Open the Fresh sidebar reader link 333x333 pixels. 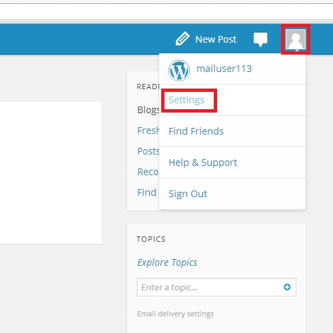(x=148, y=131)
